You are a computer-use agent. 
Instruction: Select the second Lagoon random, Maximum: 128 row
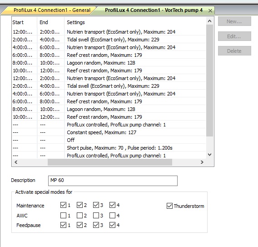tap(109, 109)
